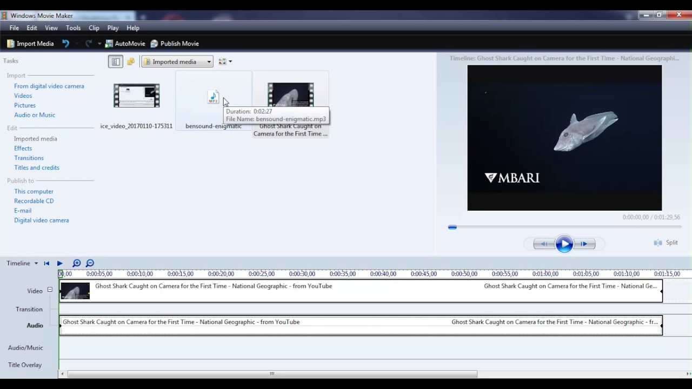Viewport: 692px width, 389px height.
Task: Toggle the Tasks pane icon
Action: [x=115, y=62]
